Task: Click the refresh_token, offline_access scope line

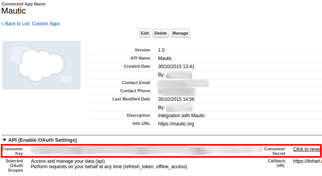Action: [x=109, y=167]
